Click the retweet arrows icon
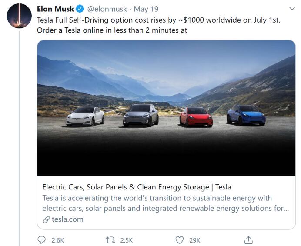This screenshot has width=301, height=246. (110, 240)
